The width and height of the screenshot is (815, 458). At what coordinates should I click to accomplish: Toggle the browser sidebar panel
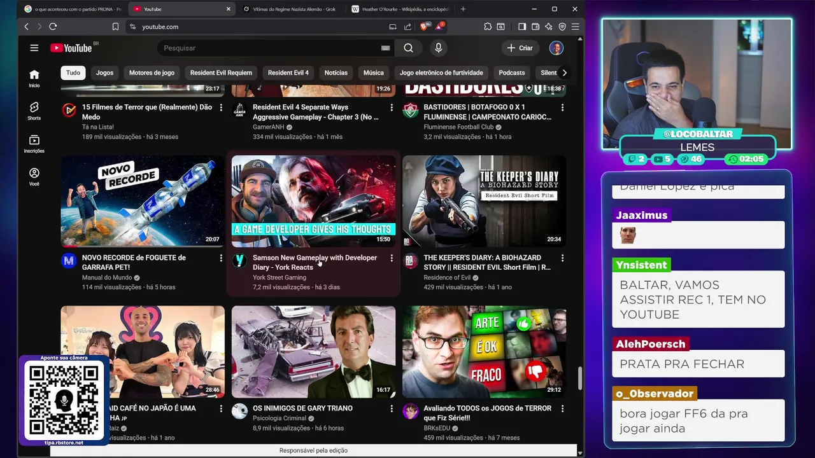[522, 27]
